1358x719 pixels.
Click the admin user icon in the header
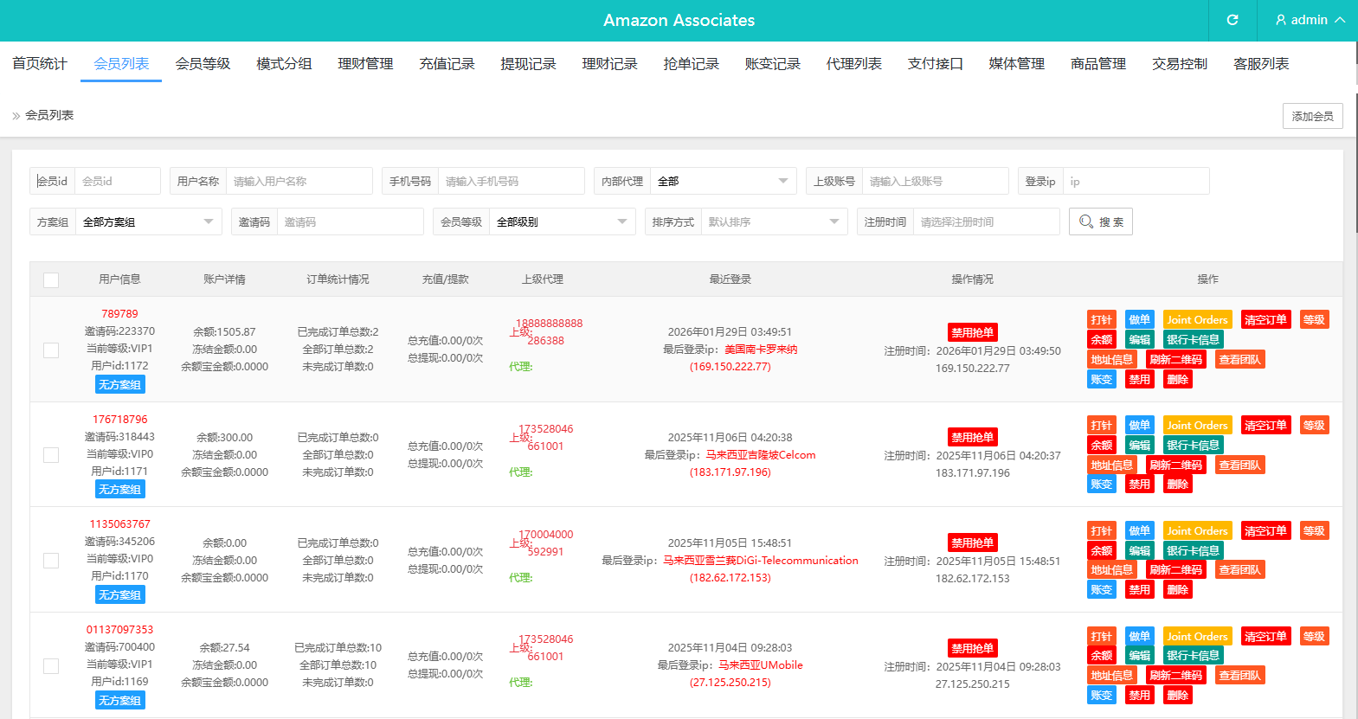pos(1281,20)
